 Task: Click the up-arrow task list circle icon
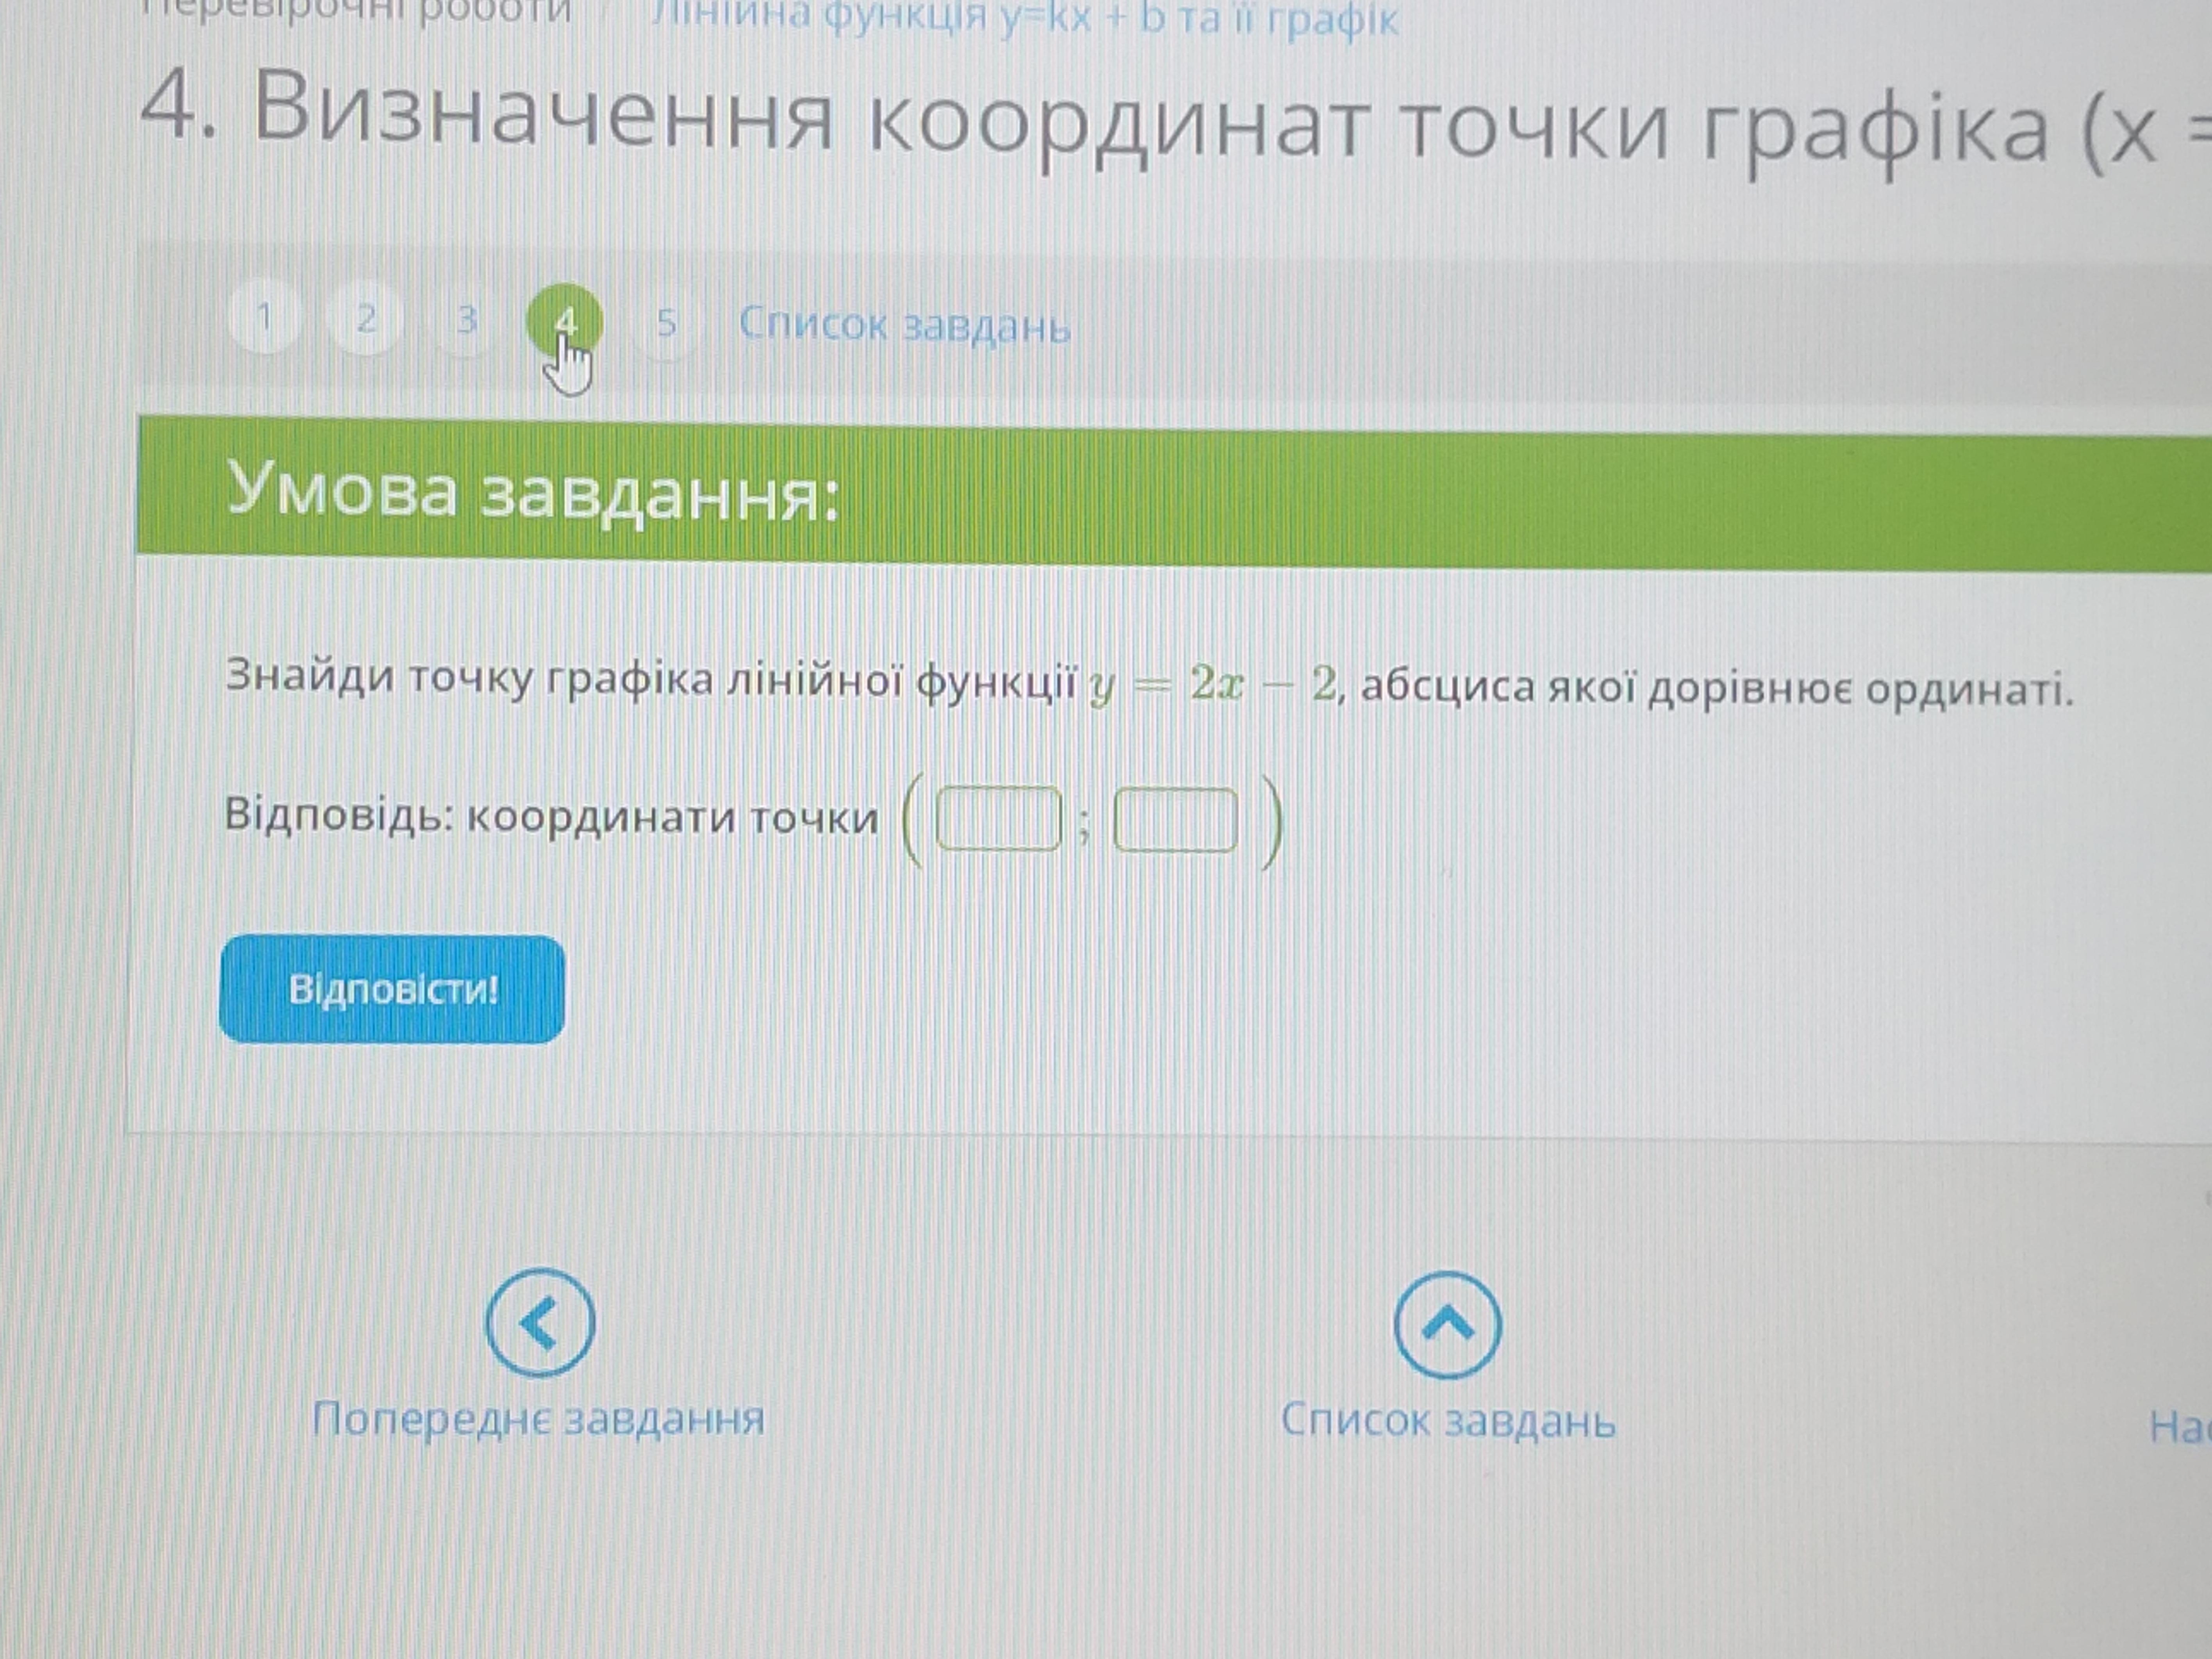[1447, 1326]
